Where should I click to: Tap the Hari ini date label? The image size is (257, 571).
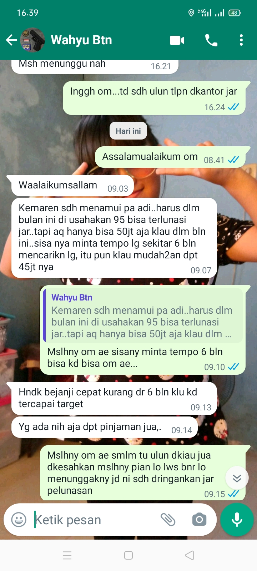(x=128, y=131)
